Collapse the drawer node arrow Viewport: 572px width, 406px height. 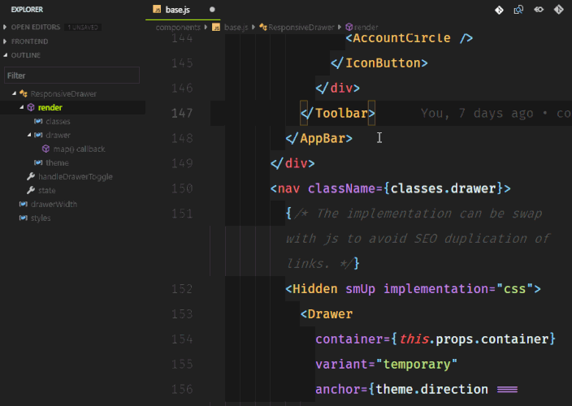point(29,135)
